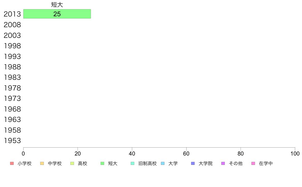This screenshot has width=302, height=187.
Task: Click the 100 tick on the axis
Action: coord(295,154)
